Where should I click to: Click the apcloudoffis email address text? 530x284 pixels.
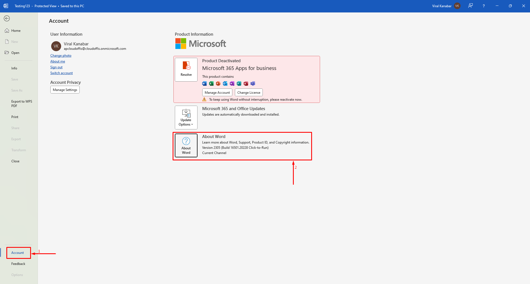coord(95,49)
